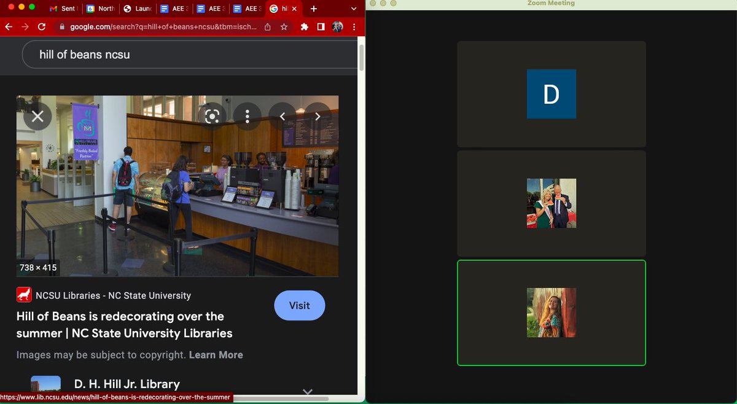Viewport: 737px width, 404px height.
Task: Expand the D. H. Hill Jr. Library chevron
Action: coord(308,391)
